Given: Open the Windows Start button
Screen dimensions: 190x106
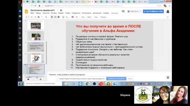Looking at the screenshot, I should 21,84.
